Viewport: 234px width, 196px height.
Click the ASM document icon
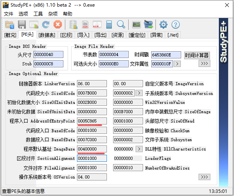point(85,24)
